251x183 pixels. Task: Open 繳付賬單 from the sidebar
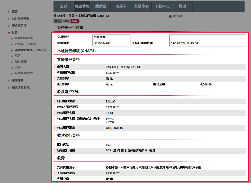coord(21,61)
